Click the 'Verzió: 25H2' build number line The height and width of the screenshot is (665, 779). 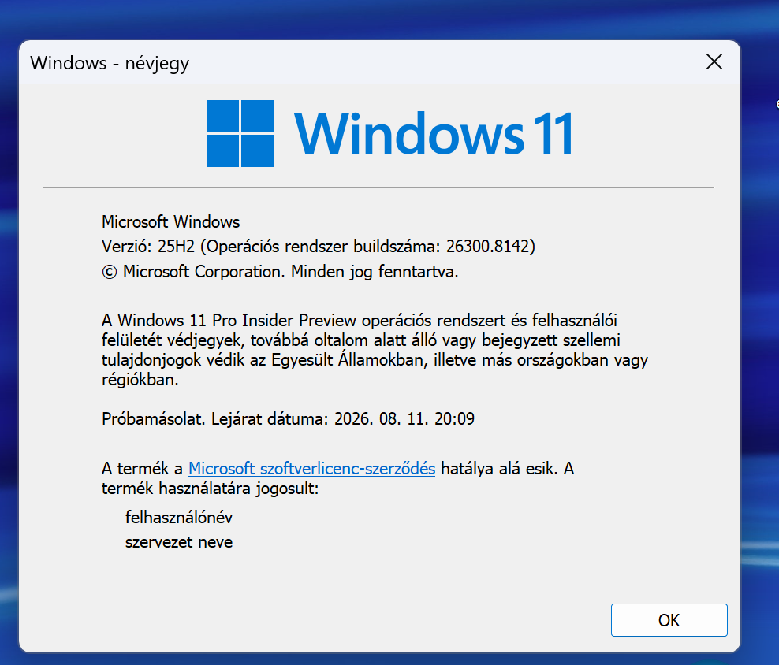(x=318, y=247)
